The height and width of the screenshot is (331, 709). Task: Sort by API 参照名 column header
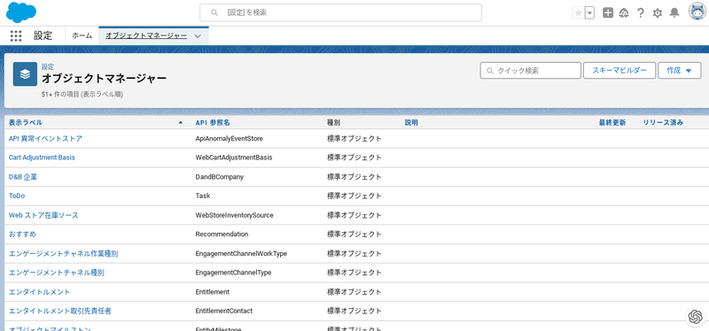pos(213,122)
